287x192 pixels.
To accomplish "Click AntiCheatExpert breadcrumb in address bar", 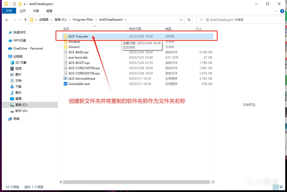I will (x=111, y=20).
